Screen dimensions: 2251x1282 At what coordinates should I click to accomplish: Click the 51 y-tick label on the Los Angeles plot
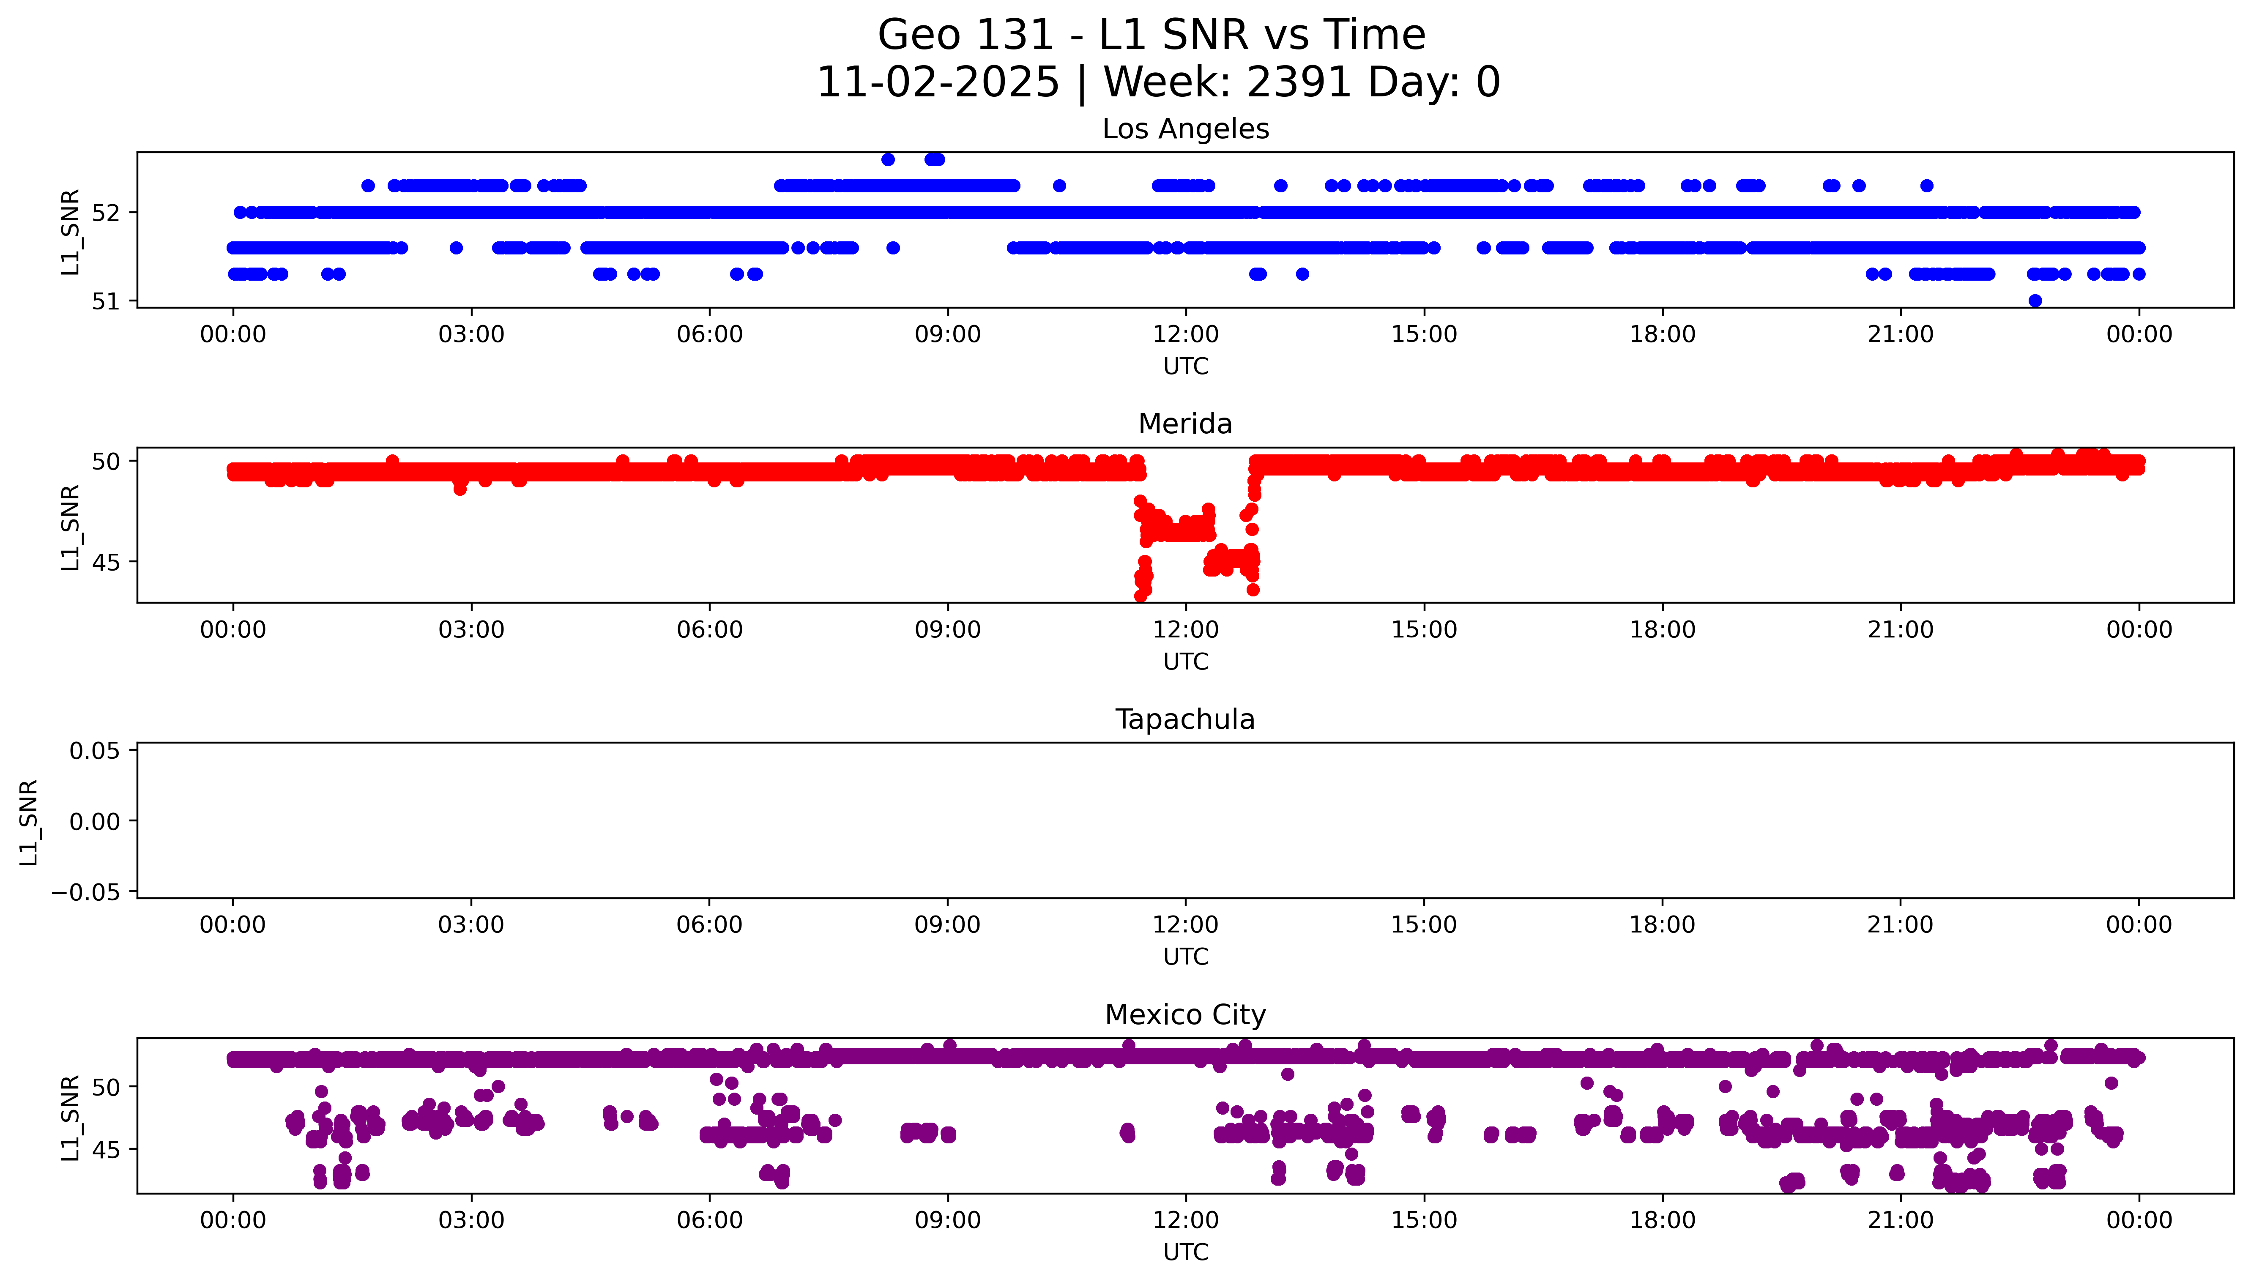coord(104,301)
